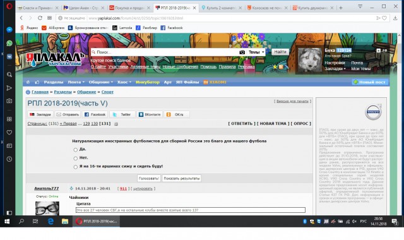Click the Volvo ad logo
The height and width of the screenshot is (240, 404).
pyautogui.click(x=373, y=112)
